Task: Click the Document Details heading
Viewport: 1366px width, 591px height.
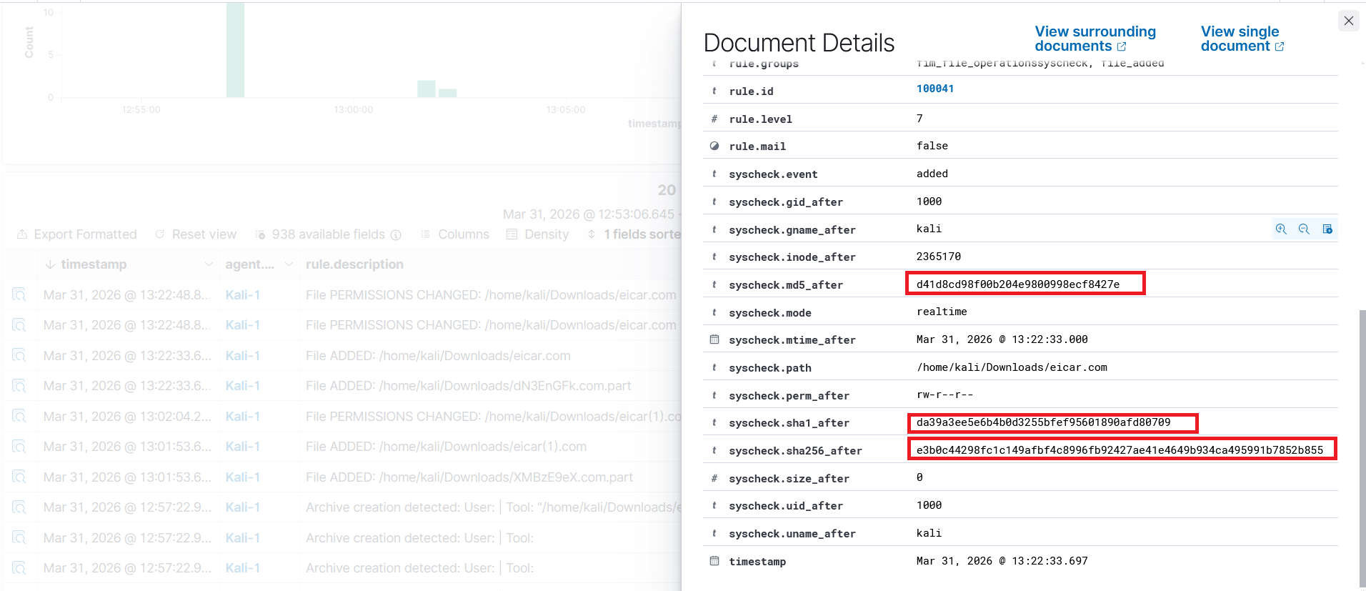Action: click(799, 43)
